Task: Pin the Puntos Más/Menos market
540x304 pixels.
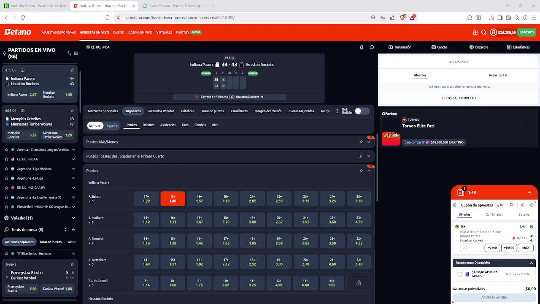Action: [x=361, y=142]
